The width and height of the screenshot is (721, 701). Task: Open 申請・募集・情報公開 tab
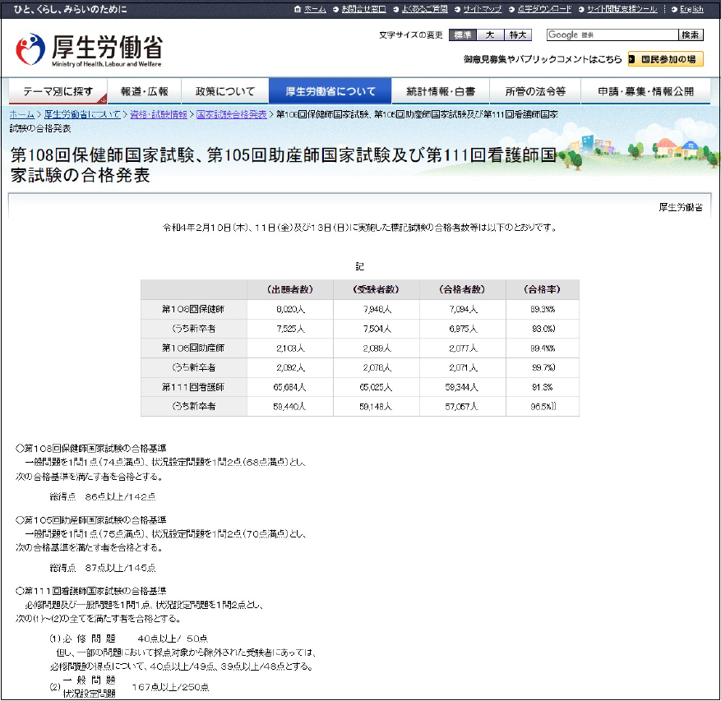click(x=645, y=91)
